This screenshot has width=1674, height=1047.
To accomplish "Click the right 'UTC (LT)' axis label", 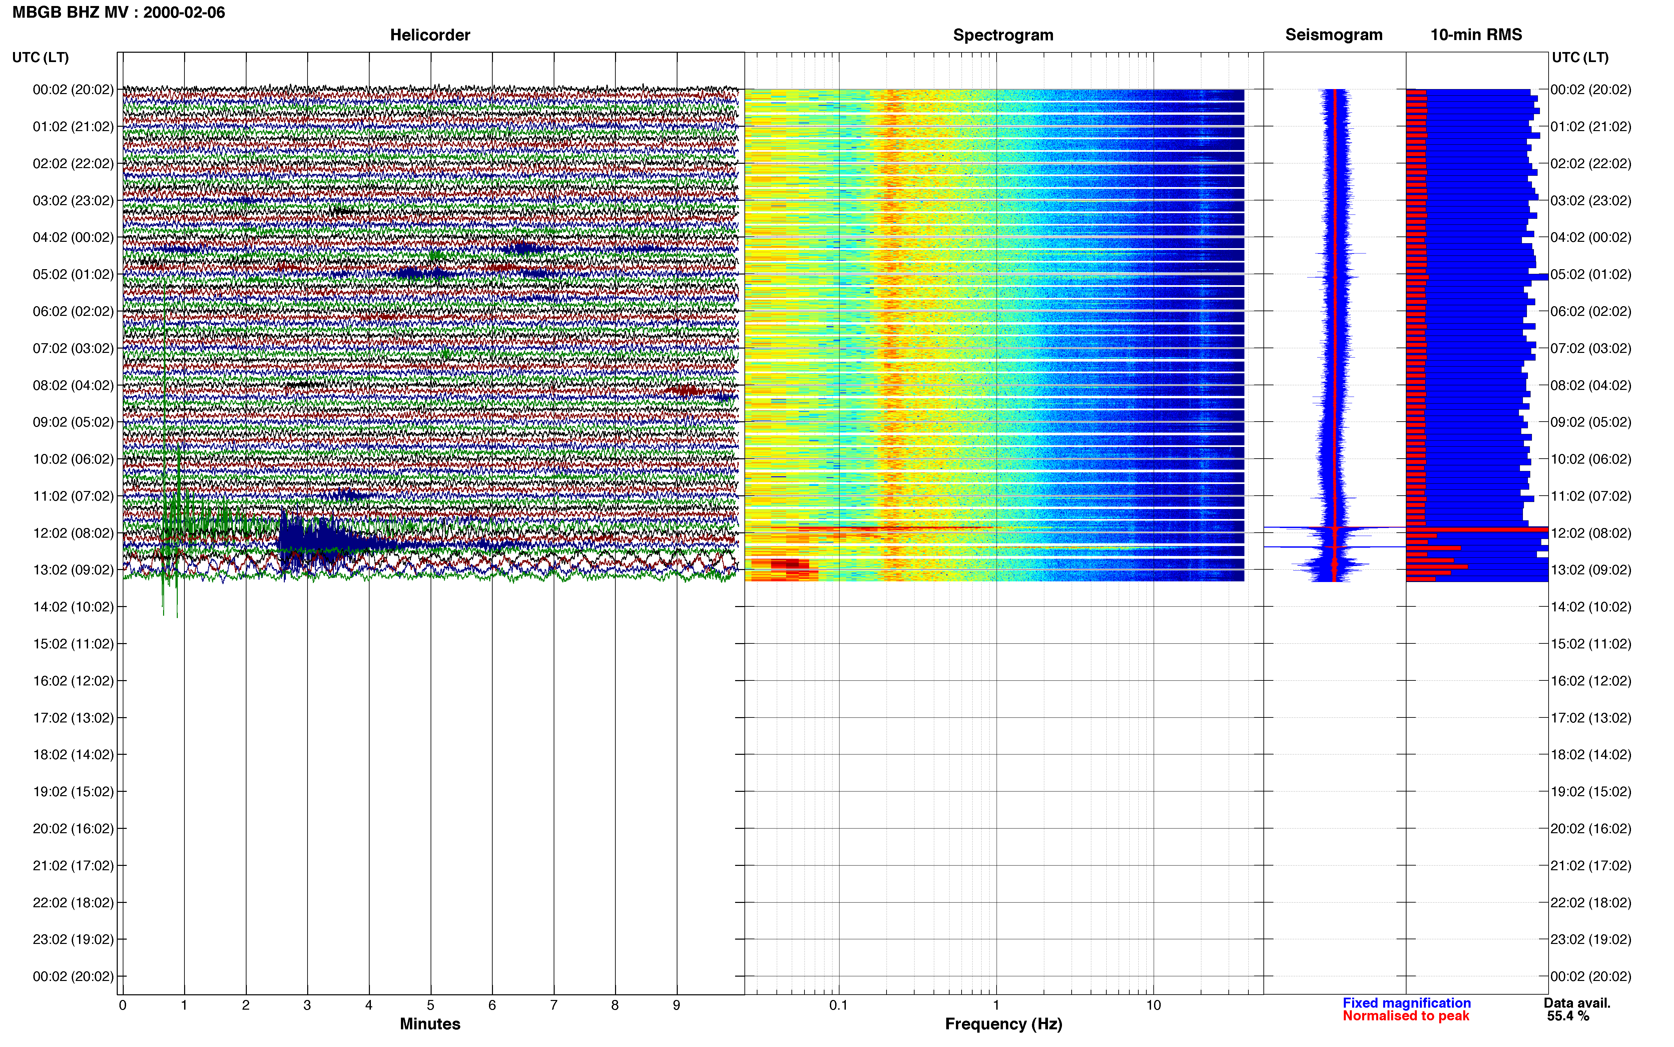I will pyautogui.click(x=1580, y=57).
